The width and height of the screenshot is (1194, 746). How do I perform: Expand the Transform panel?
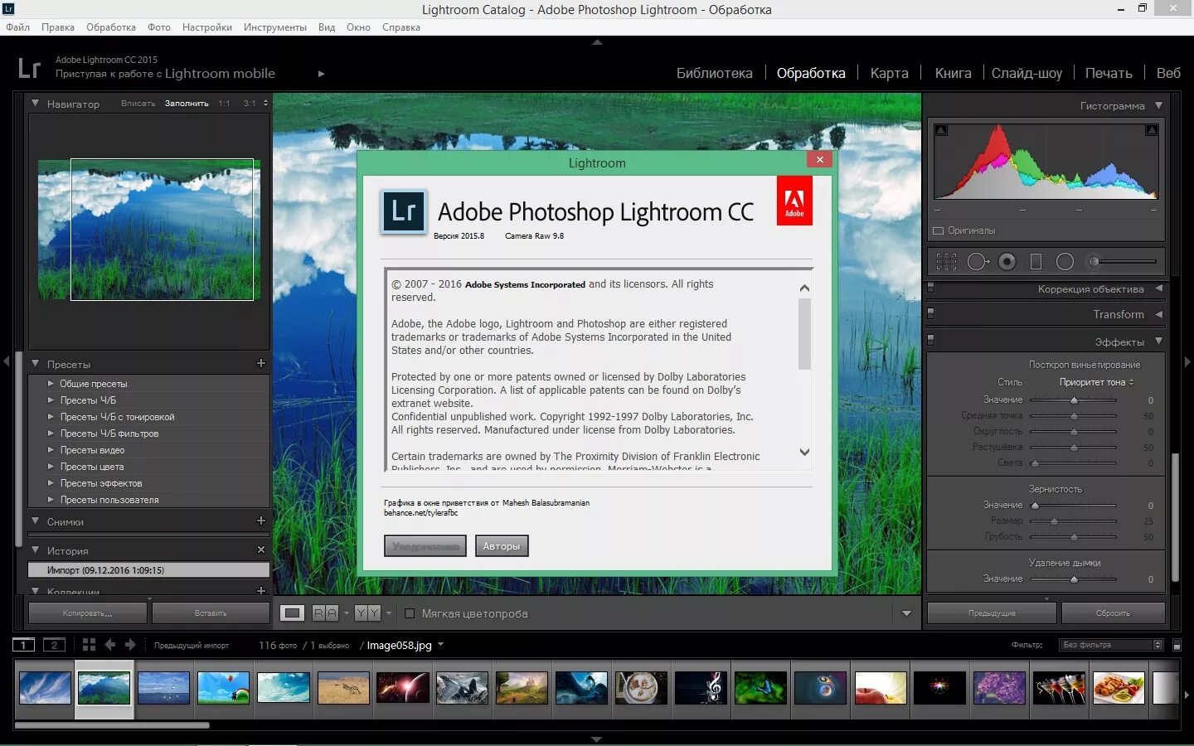(x=1158, y=314)
